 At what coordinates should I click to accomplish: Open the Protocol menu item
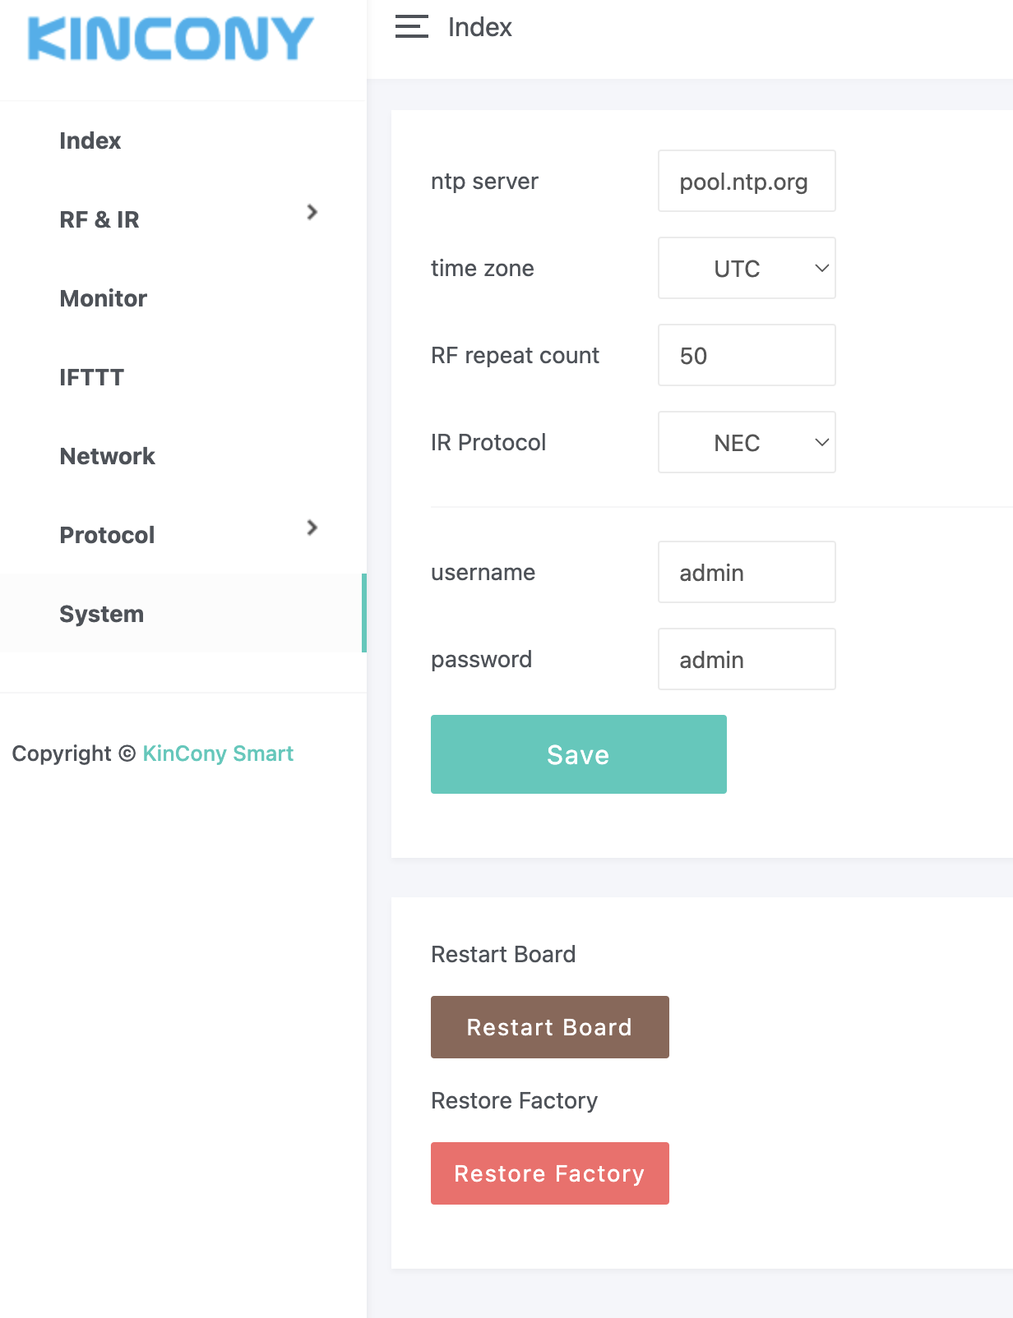[107, 536]
